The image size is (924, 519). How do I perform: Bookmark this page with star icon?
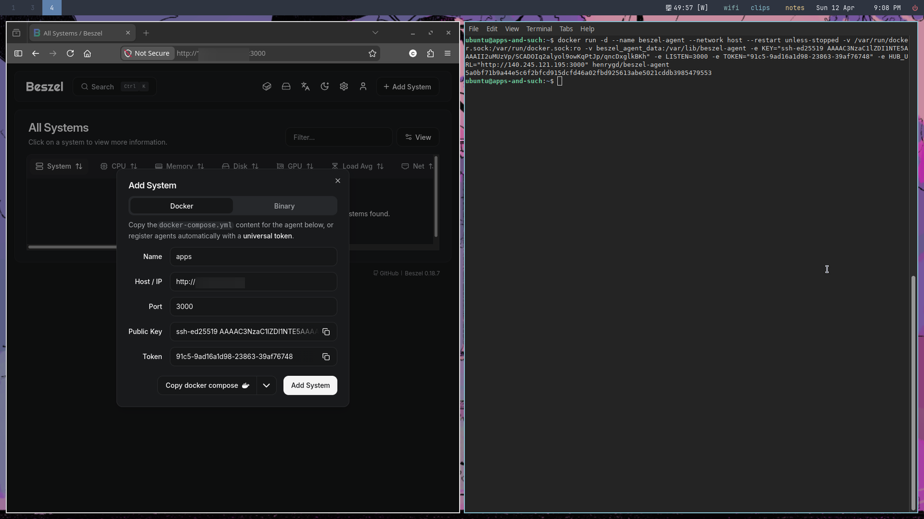[x=372, y=53]
